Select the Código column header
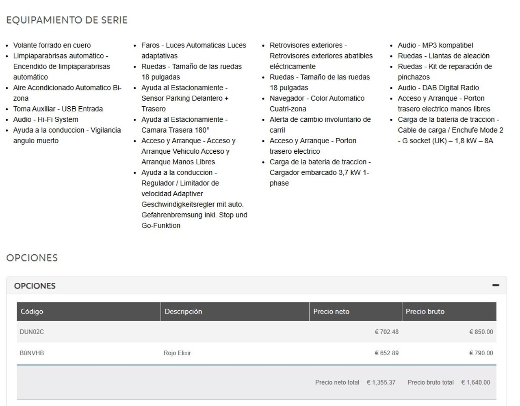The height and width of the screenshot is (406, 520). click(x=89, y=311)
